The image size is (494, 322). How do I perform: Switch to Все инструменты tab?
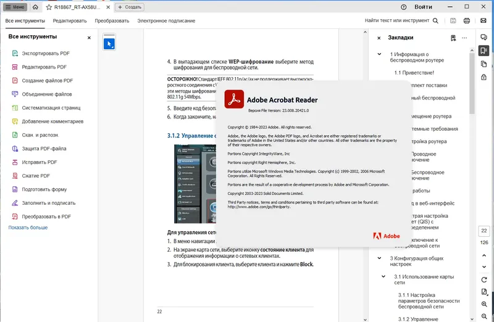25,21
